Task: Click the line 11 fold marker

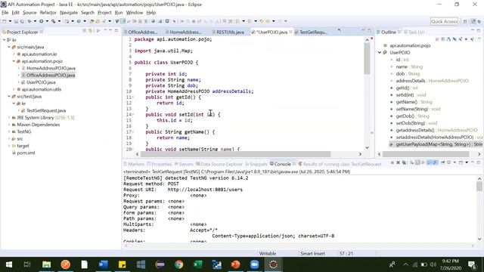Action: click(x=133, y=97)
